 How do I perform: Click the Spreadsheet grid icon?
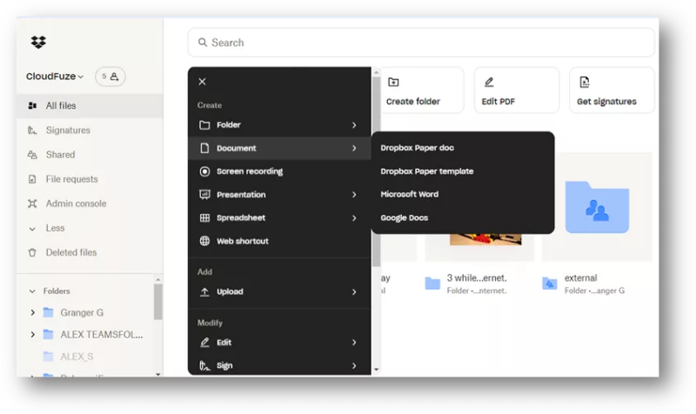coord(204,217)
